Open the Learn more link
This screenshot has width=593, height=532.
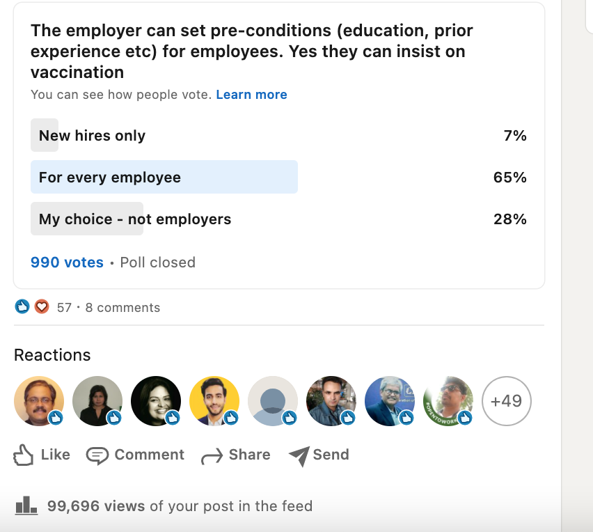pos(251,95)
